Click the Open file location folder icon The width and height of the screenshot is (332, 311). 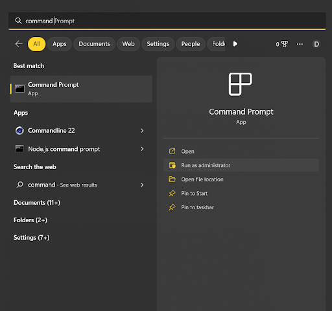pos(172,179)
